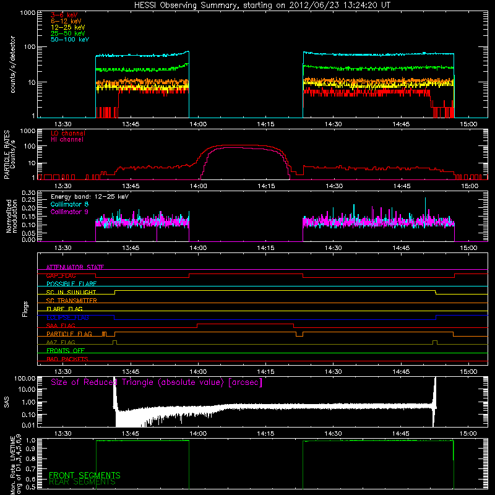Click the 0.15 modulation axis tick
495x495 pixels.
coord(28,216)
